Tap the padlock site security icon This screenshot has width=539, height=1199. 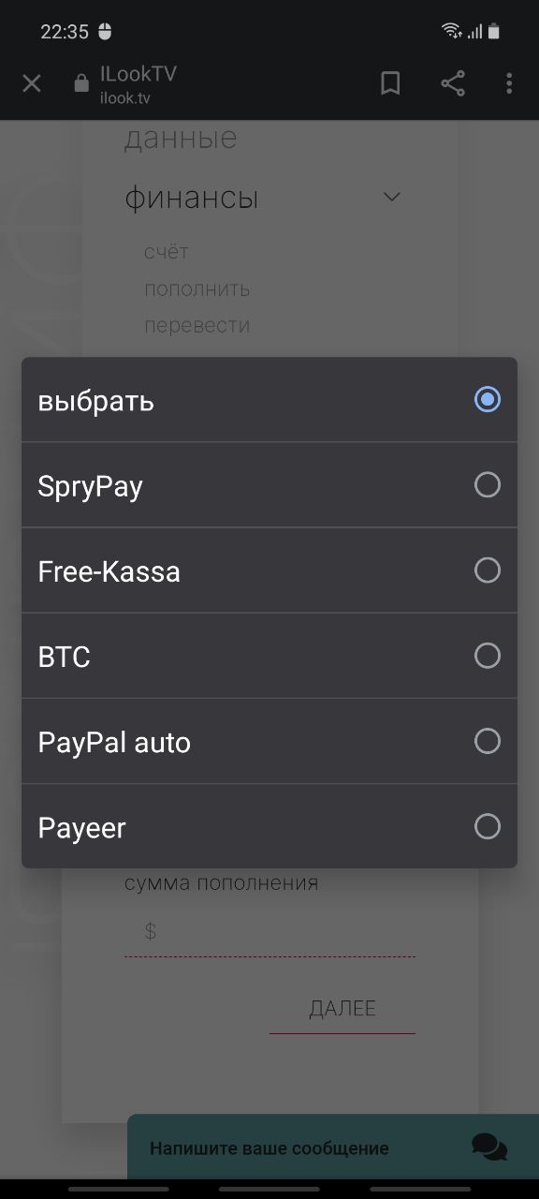pos(81,83)
